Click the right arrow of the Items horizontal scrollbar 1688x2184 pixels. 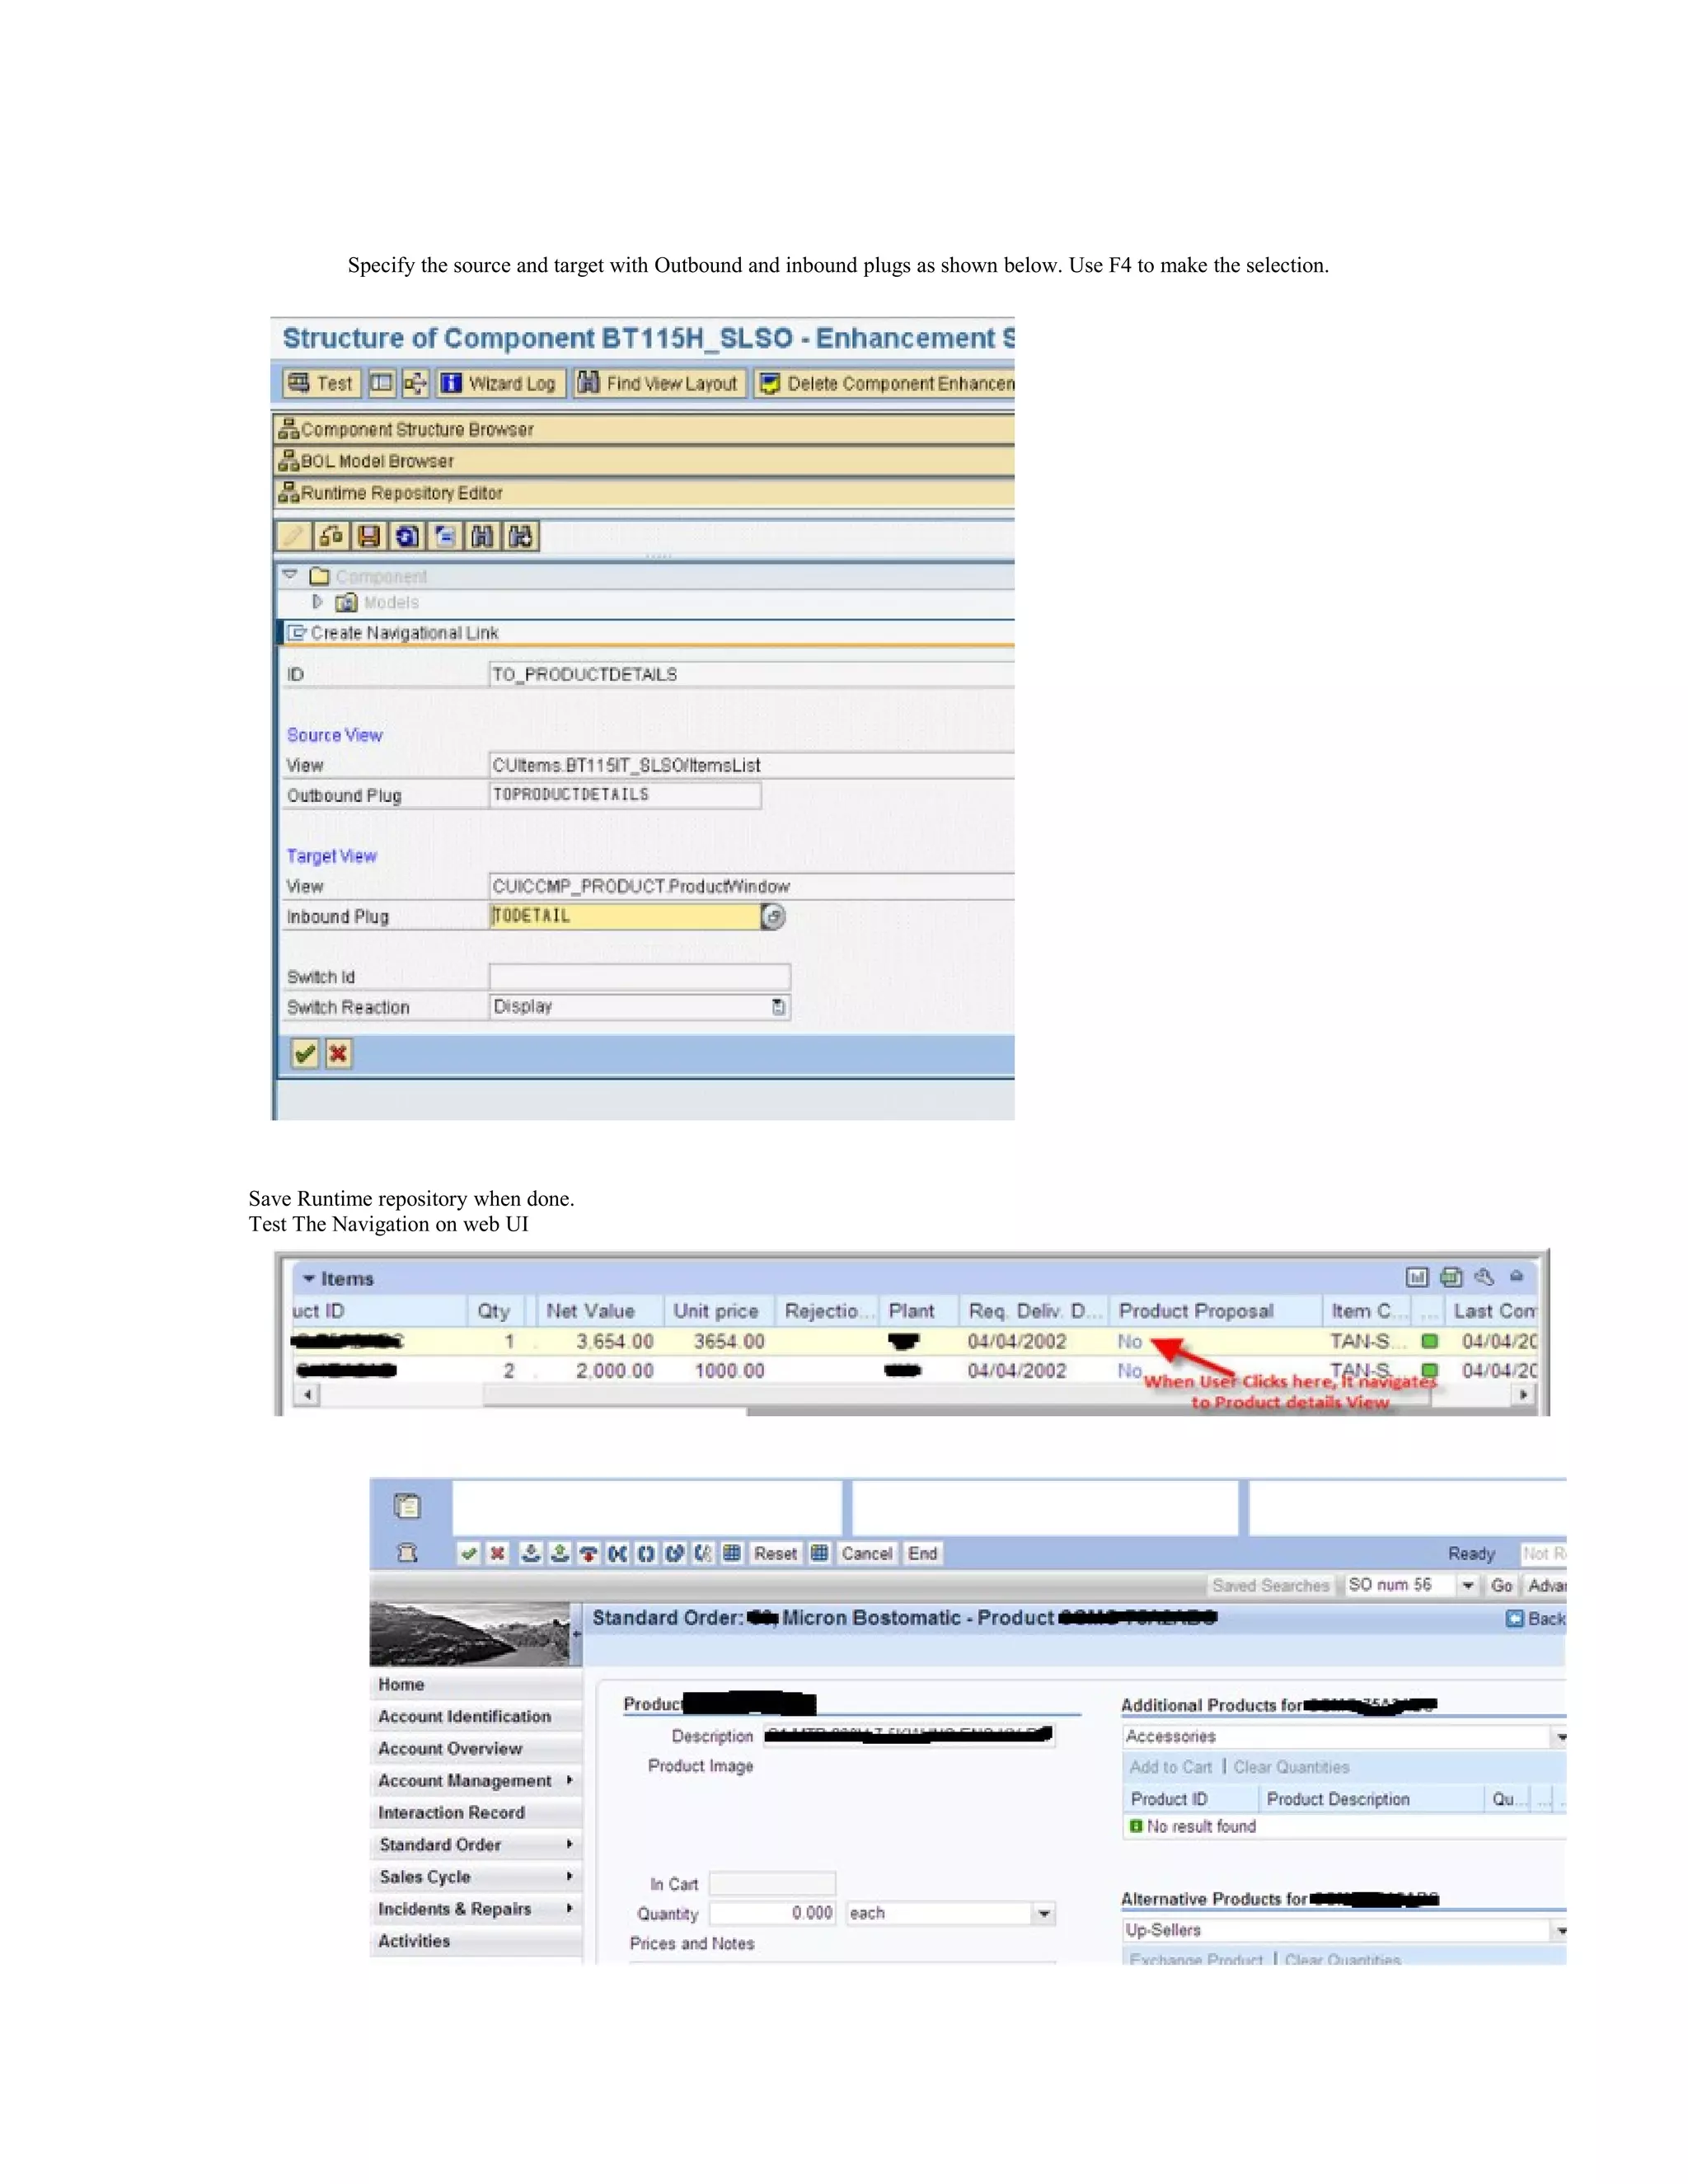click(1523, 1394)
